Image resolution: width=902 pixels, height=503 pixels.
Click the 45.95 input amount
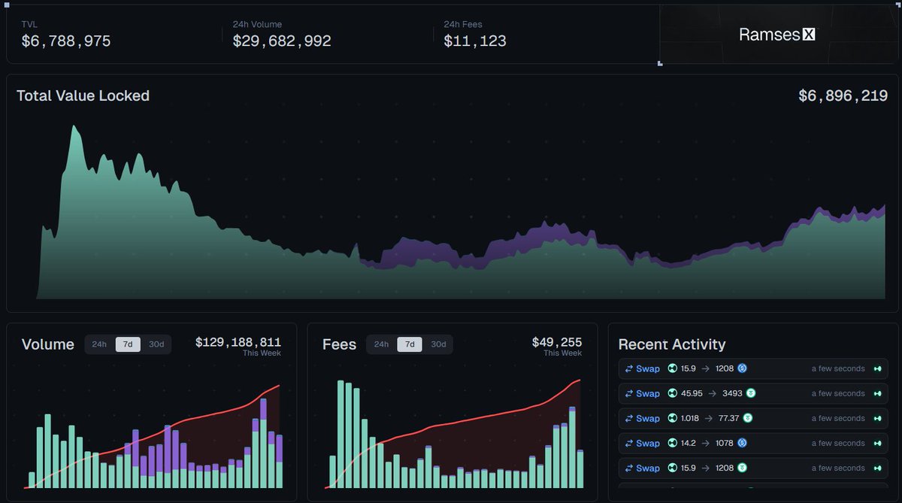pyautogui.click(x=692, y=393)
